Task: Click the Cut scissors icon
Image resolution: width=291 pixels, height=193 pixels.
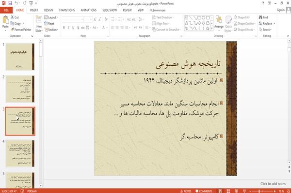Action: 13,17
